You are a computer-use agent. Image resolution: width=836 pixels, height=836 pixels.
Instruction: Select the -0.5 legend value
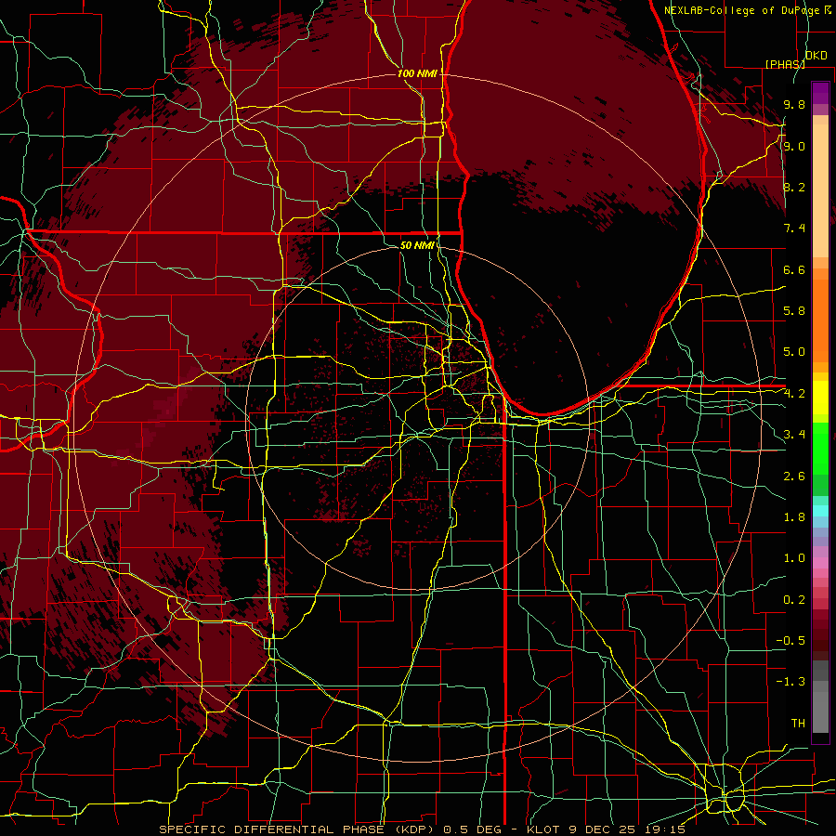[790, 641]
